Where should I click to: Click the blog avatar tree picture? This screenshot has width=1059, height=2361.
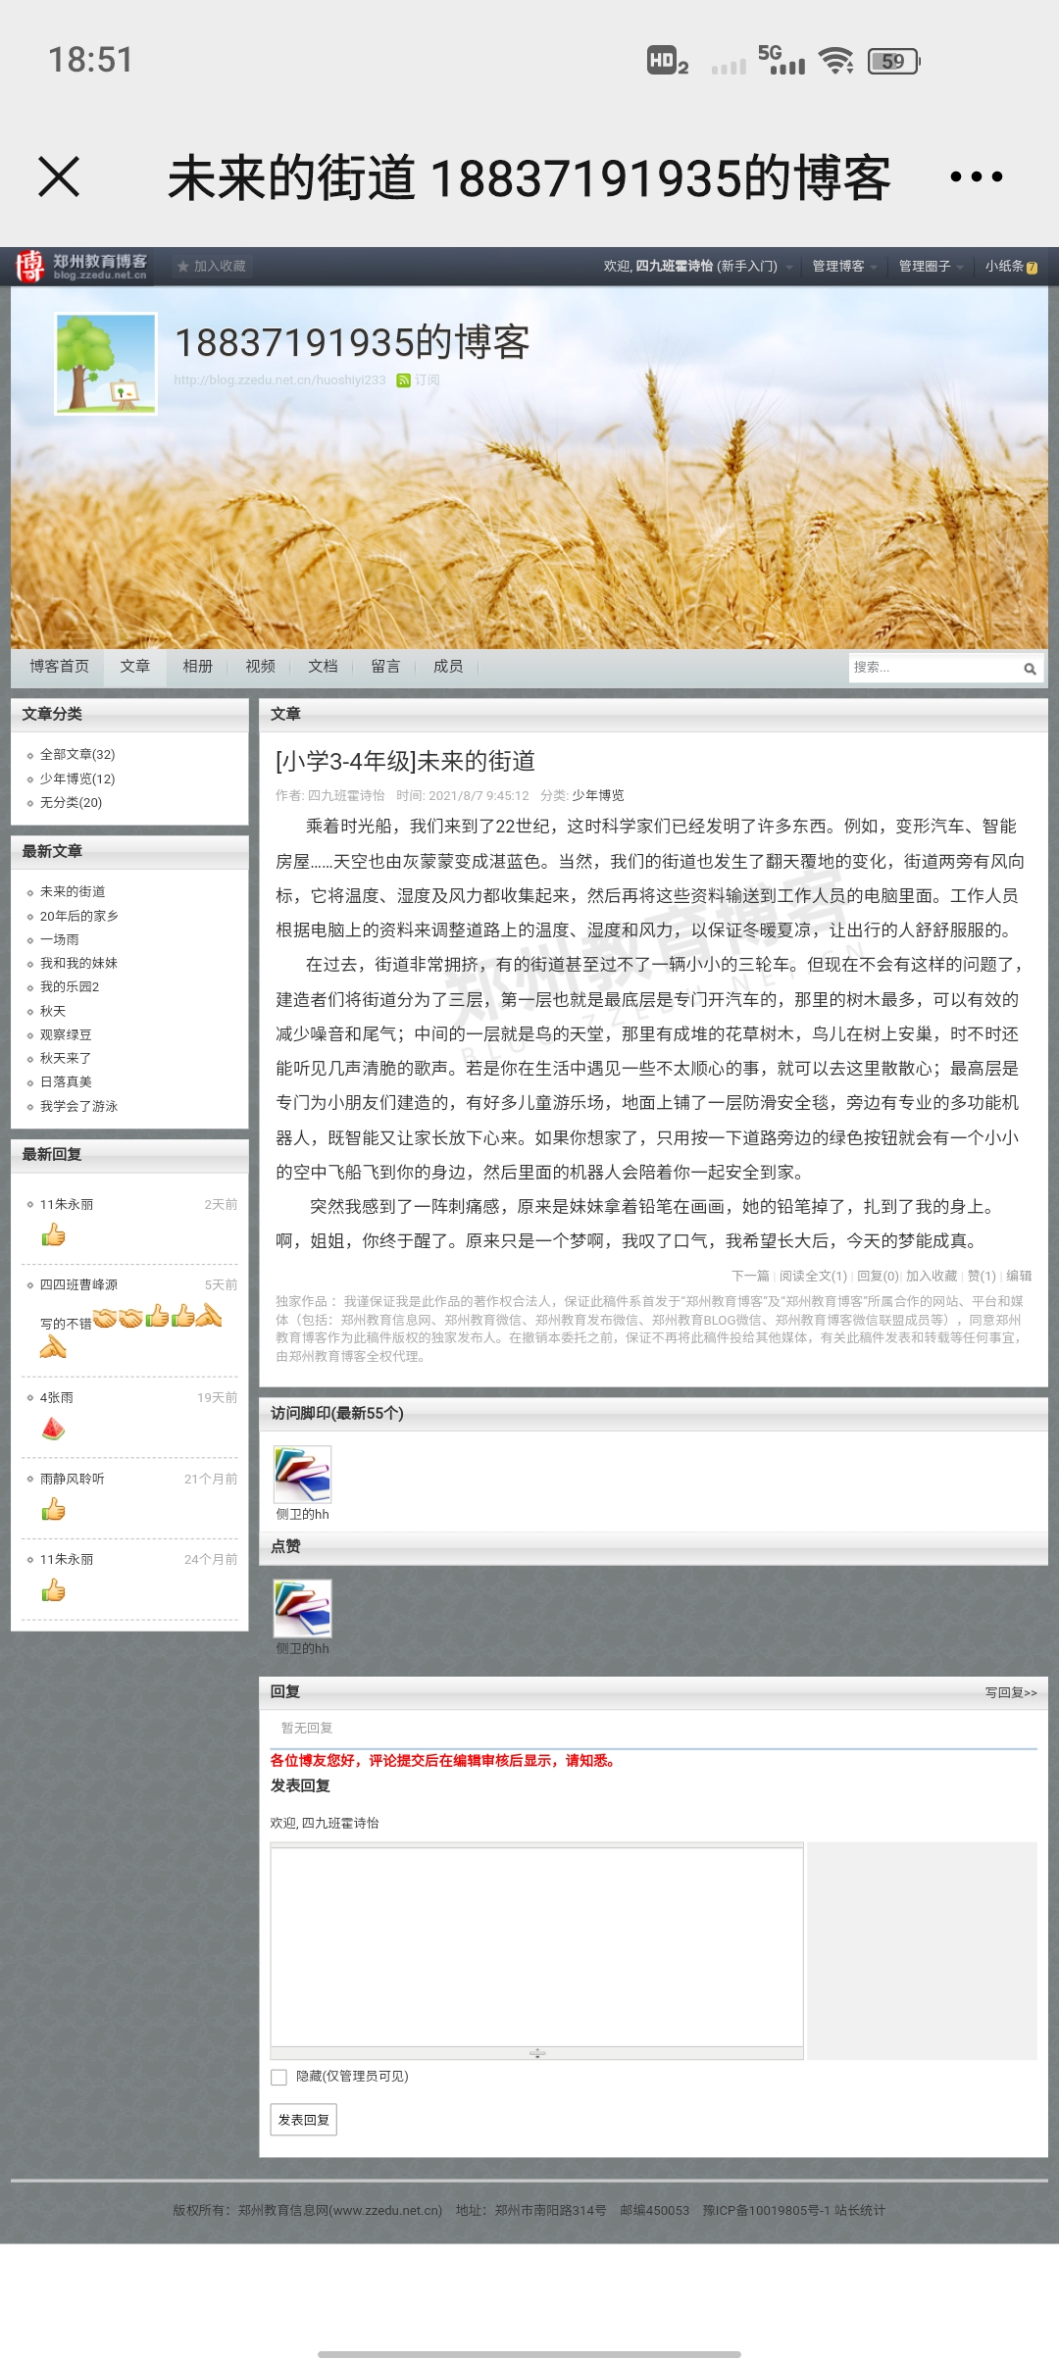pos(106,364)
